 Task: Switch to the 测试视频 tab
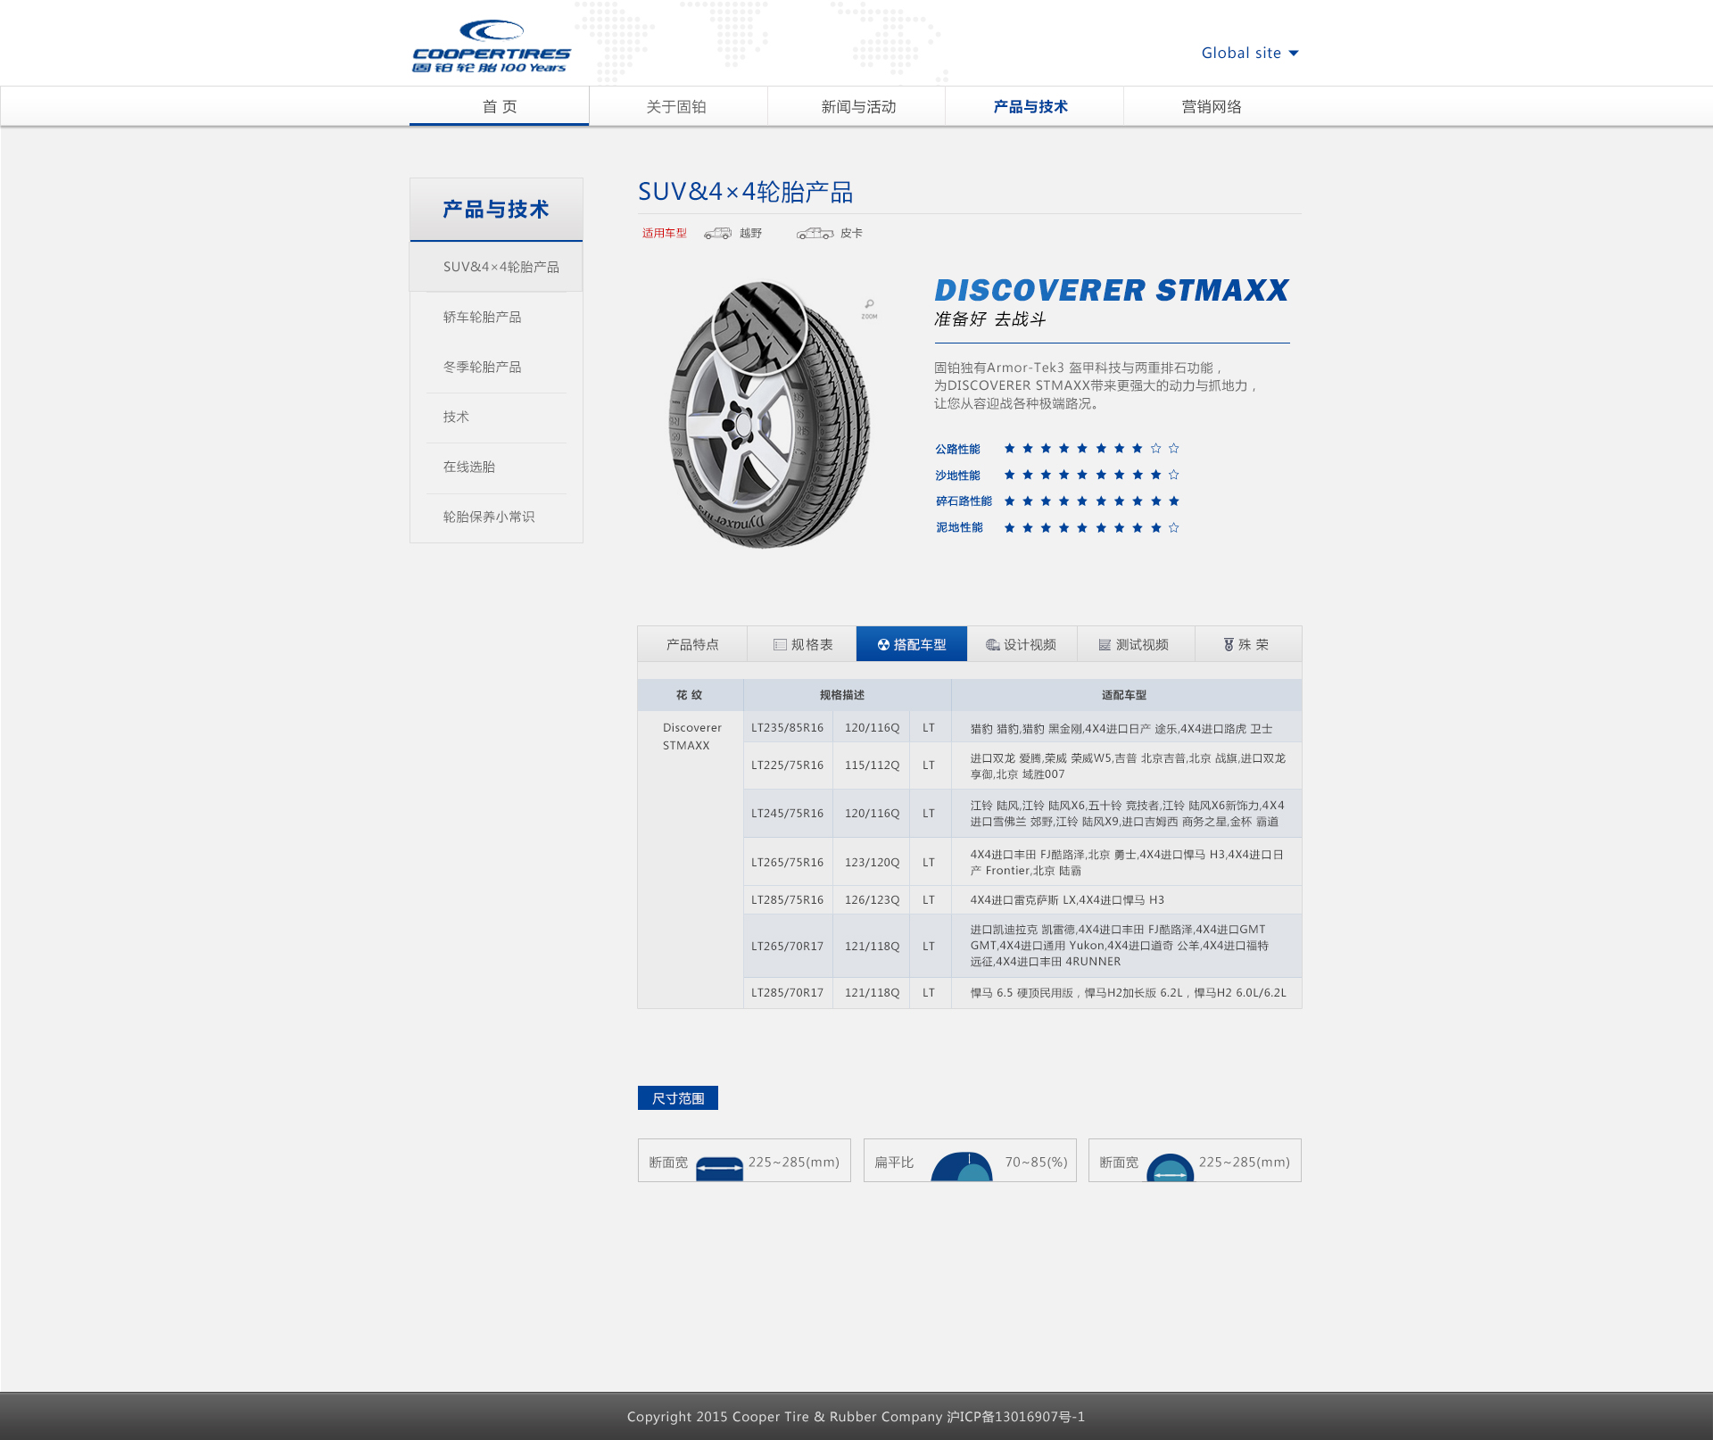point(1136,644)
